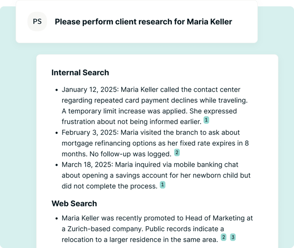Viewport: 294px width, 248px height.
Task: Click the "March 18, 2025" date text
Action: coord(86,165)
